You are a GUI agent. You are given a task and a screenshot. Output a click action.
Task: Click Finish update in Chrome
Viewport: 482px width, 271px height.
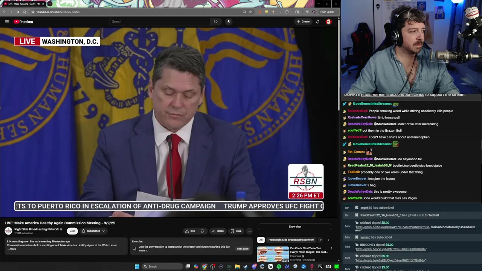(326, 12)
